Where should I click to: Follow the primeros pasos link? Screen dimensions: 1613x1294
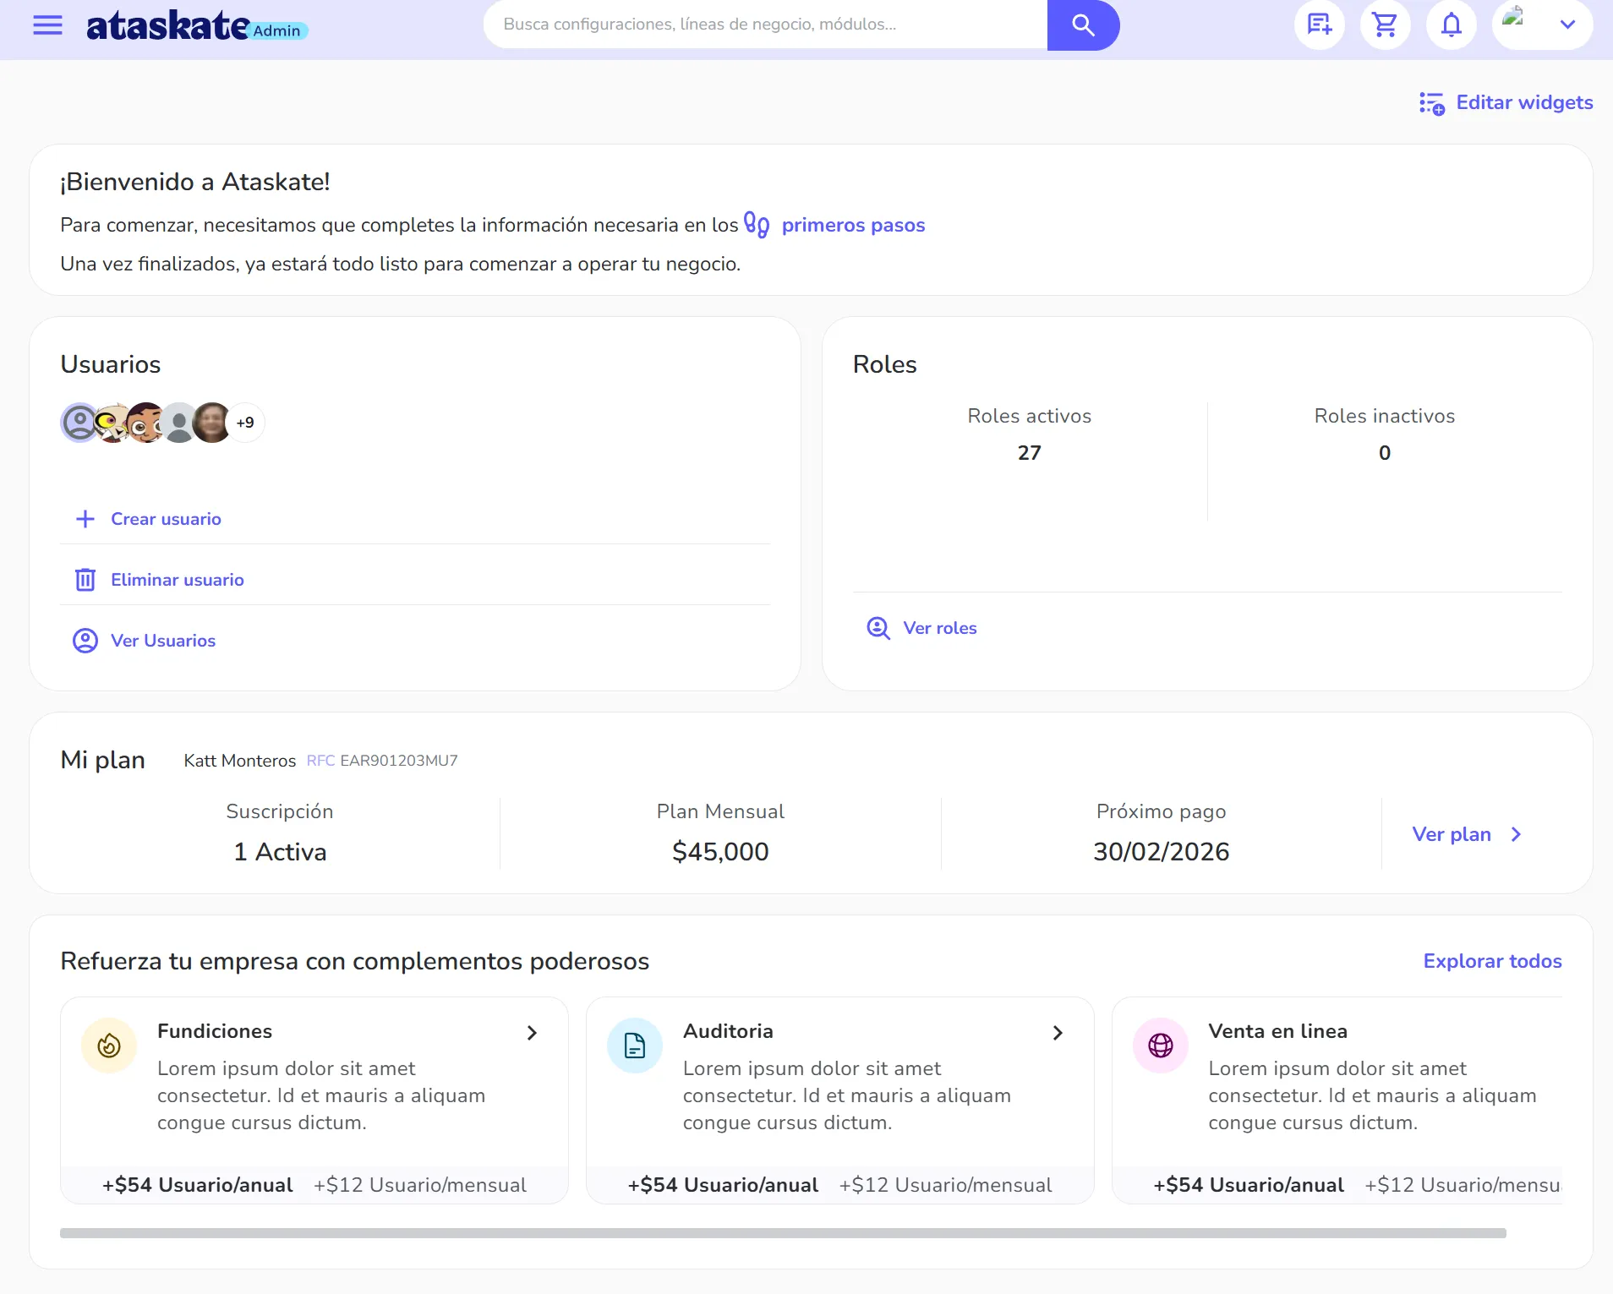click(x=853, y=225)
